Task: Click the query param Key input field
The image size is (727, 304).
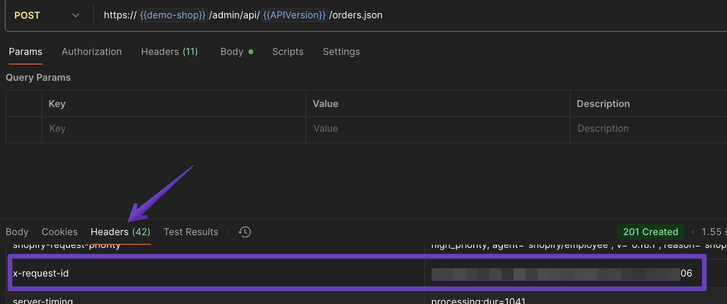Action: 173,129
